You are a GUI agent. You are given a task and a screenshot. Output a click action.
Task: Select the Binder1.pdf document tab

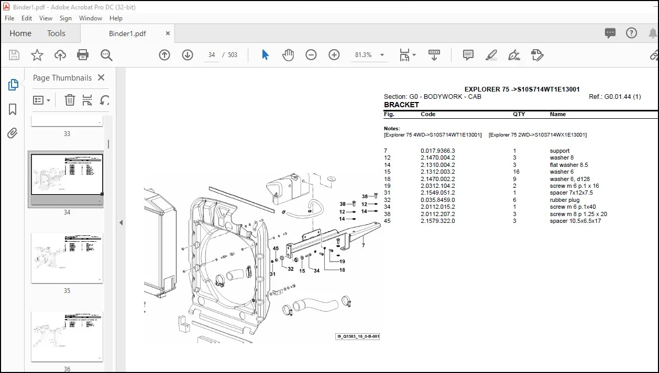127,33
